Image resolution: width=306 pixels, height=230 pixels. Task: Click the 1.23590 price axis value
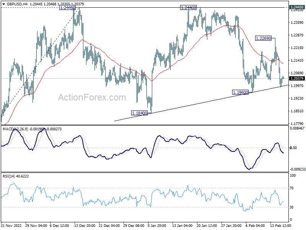pos(297,23)
